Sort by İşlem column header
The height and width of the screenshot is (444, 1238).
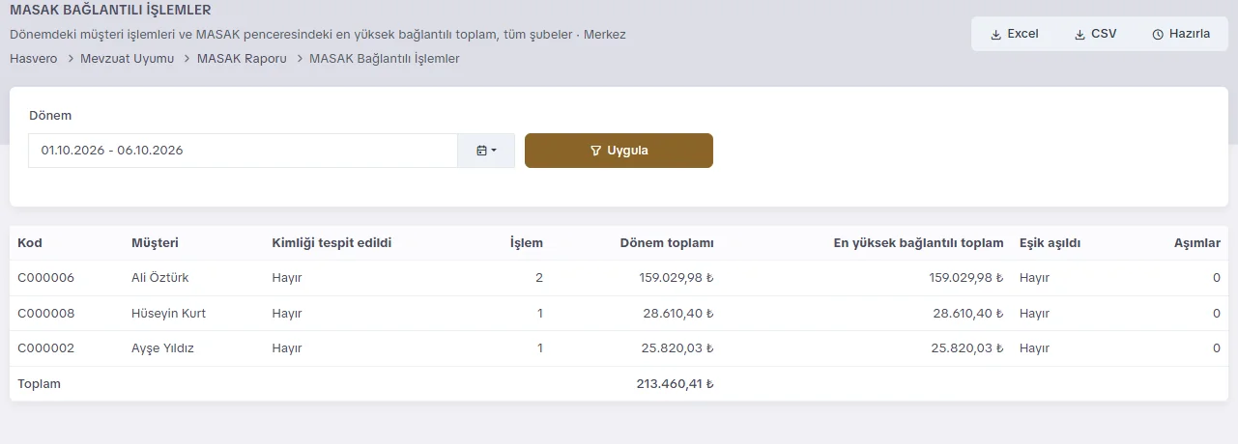(527, 243)
